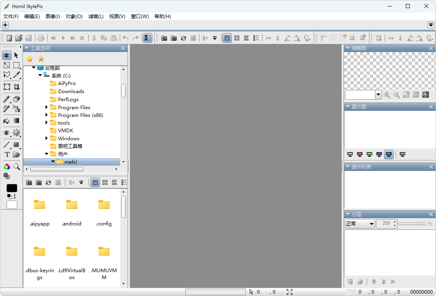
Task: Select the Downloads folder in tree
Action: tap(71, 92)
